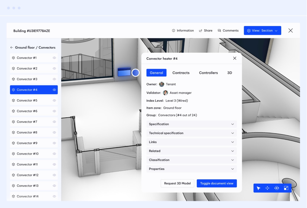Viewport: 307px width, 208px height.
Task: Toggle visibility of Convector #6
Action: (55, 111)
